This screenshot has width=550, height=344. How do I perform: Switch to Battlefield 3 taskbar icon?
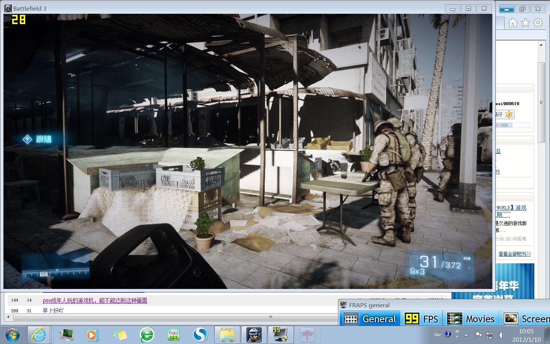[254, 335]
